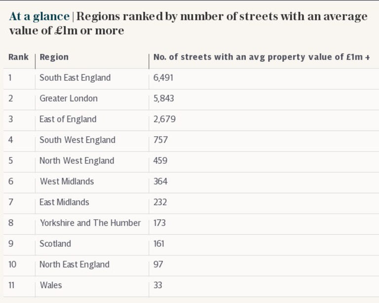Select the 5,843 value for Greater London
The width and height of the screenshot is (379, 303).
164,98
